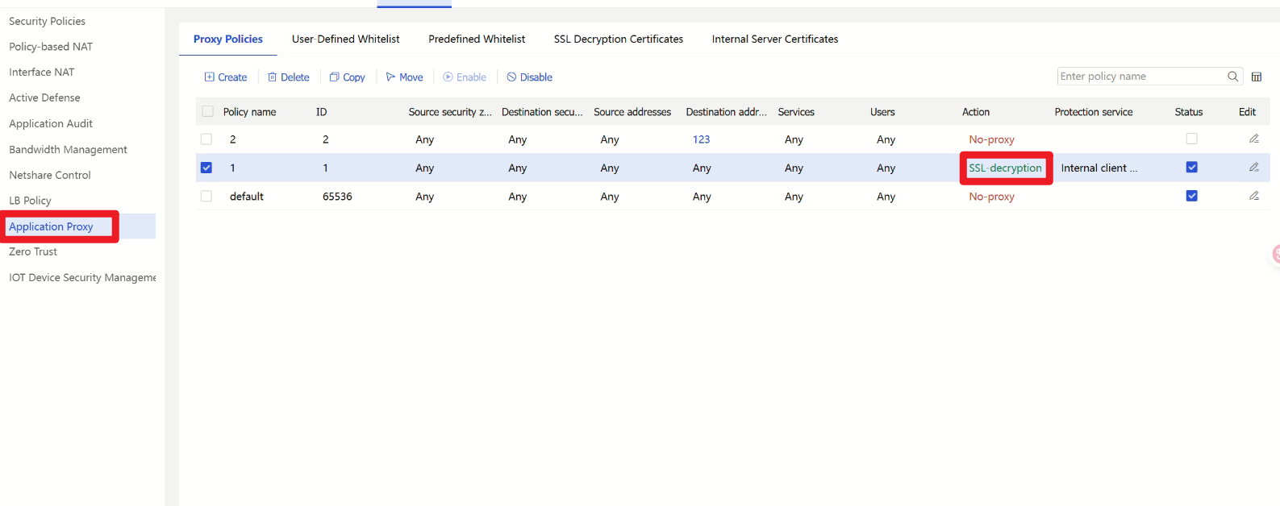Click No-proxy action of policy 2

tap(991, 139)
